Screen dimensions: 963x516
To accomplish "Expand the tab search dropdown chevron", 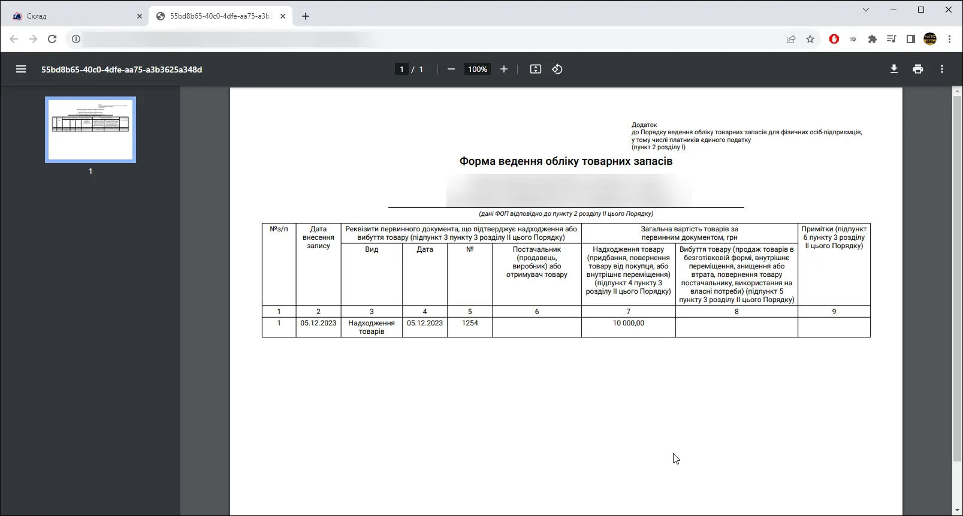I will [x=866, y=10].
